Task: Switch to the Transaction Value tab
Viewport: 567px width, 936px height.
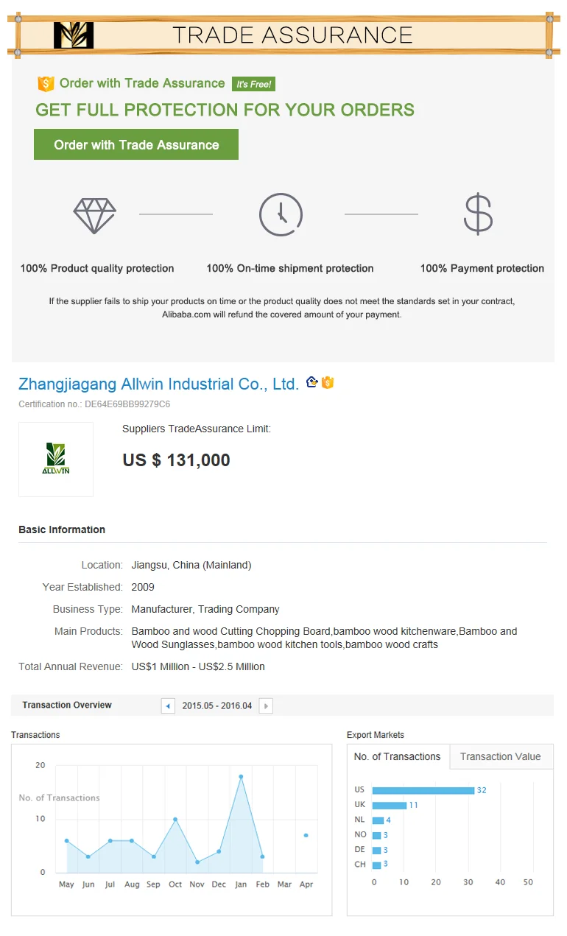Action: click(500, 757)
